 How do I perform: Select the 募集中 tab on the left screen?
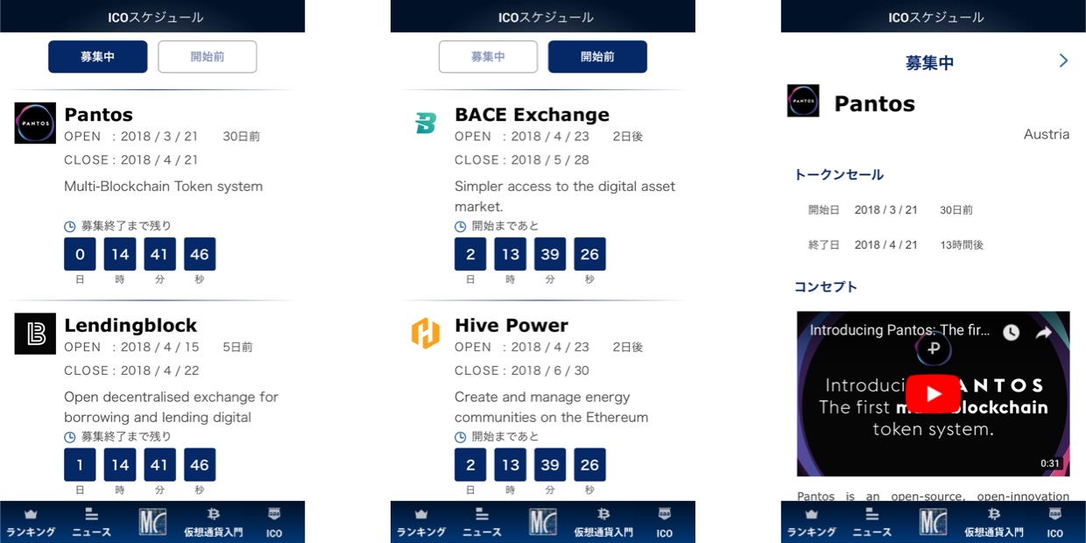[97, 57]
